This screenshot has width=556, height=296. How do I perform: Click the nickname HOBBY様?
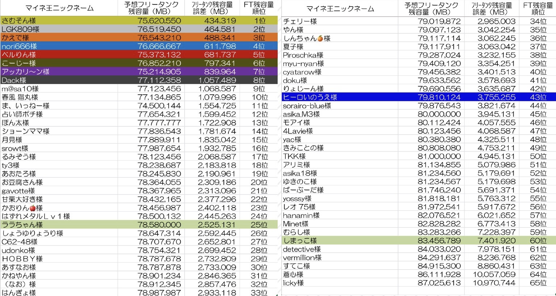[x=22, y=259]
